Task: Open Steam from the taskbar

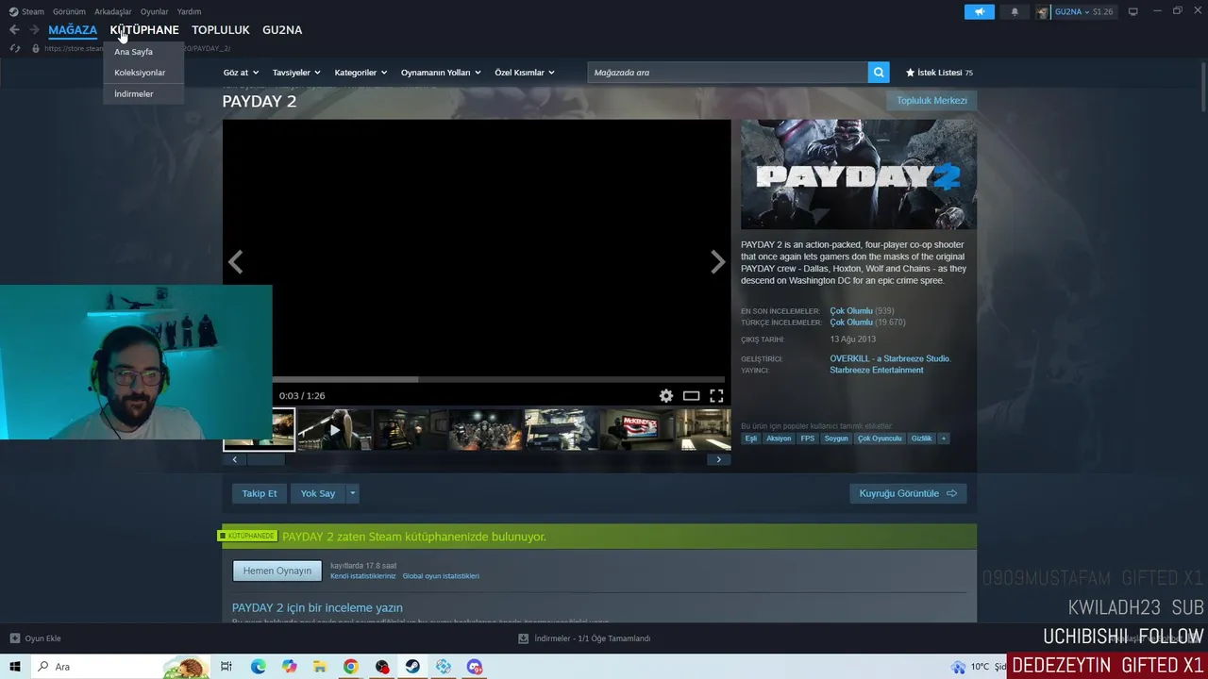Action: pos(412,667)
